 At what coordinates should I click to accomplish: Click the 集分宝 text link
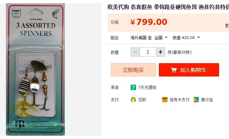pyautogui.click(x=207, y=100)
